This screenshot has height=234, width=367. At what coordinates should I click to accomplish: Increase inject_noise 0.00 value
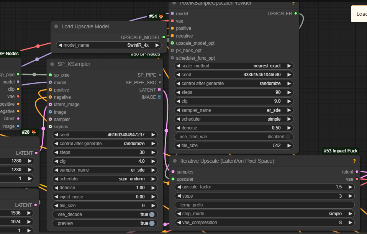click(x=153, y=196)
